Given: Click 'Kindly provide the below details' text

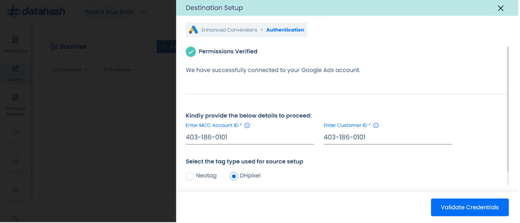Looking at the screenshot, I should click(249, 116).
